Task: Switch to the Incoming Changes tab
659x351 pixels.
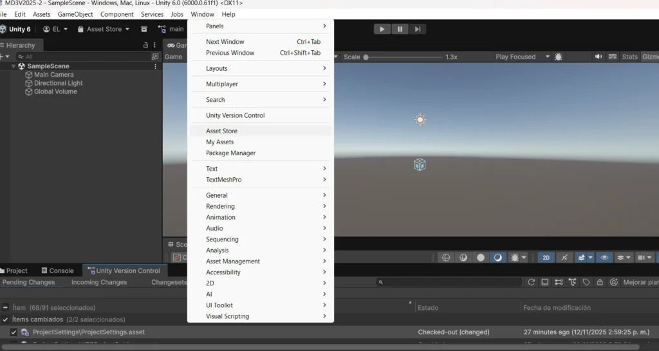Action: tap(99, 282)
